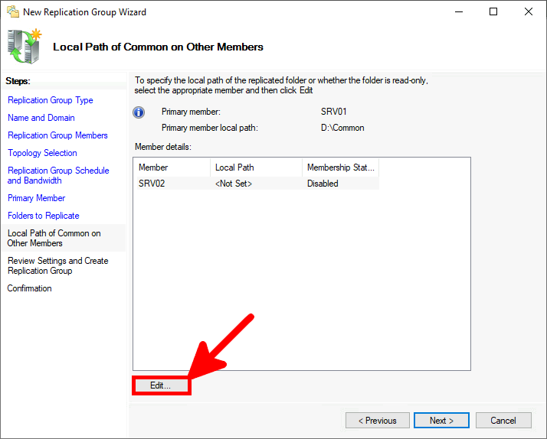Click the SRV01 primary member value
This screenshot has width=547, height=439.
pos(334,112)
